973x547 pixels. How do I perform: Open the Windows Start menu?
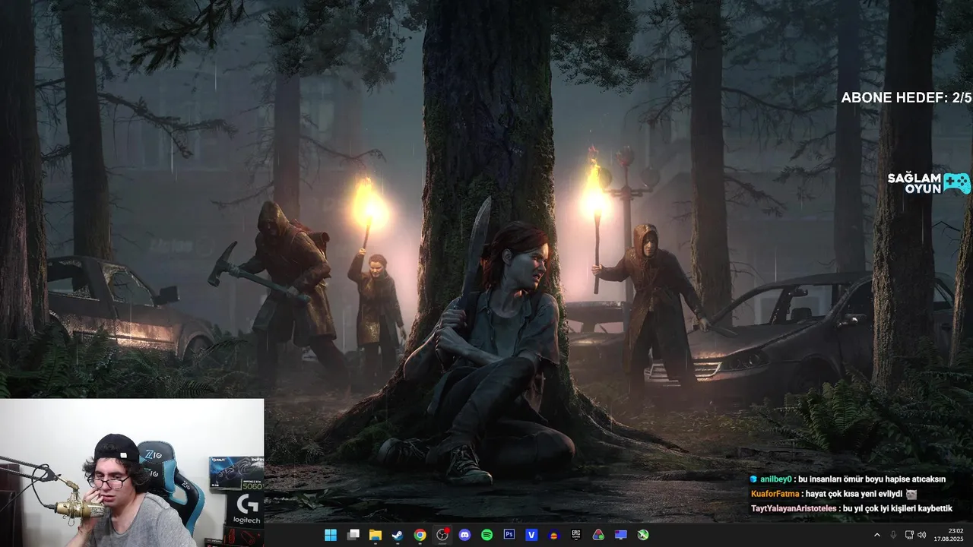point(331,535)
